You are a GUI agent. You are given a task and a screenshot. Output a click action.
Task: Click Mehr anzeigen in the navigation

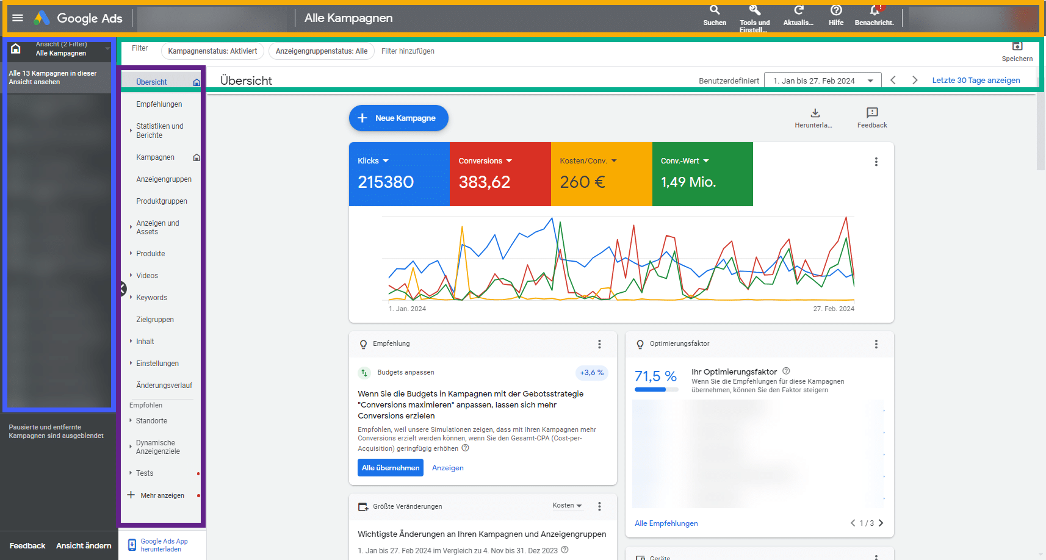(x=162, y=495)
